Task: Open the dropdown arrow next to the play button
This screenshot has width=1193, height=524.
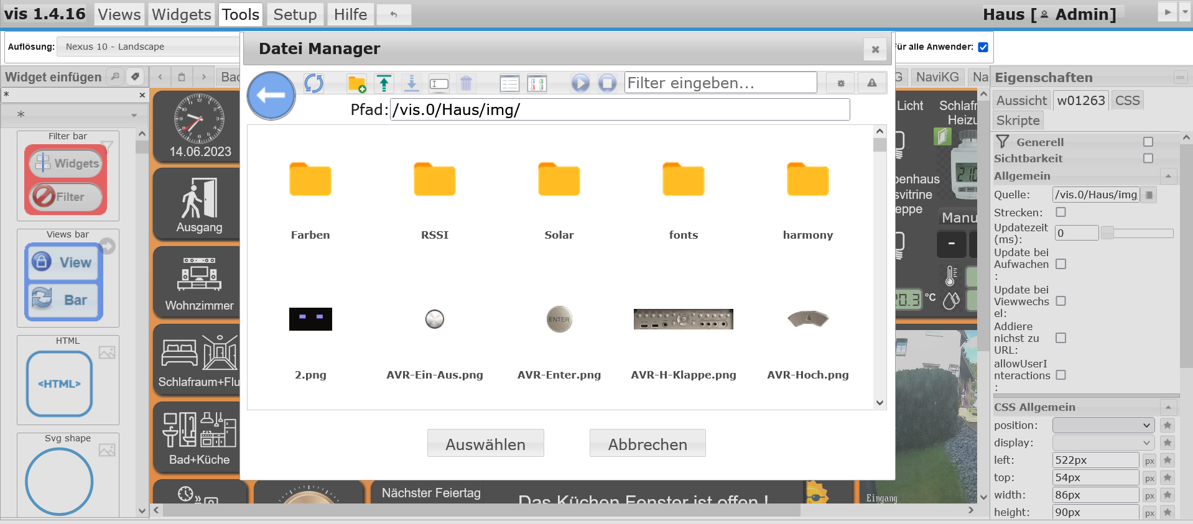Action: tap(1185, 12)
